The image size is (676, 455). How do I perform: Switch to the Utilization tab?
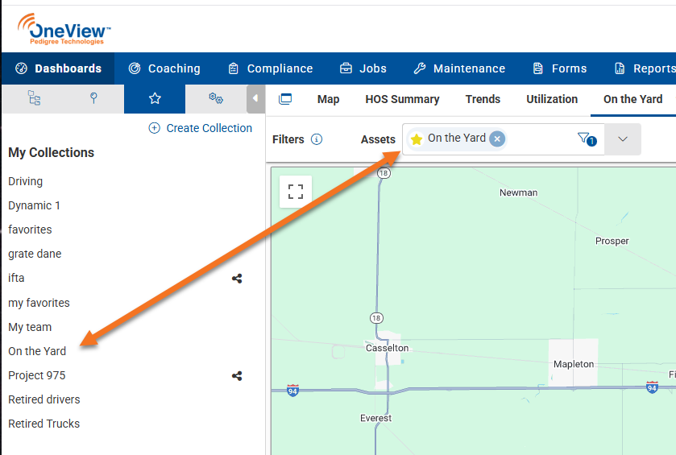pos(552,99)
